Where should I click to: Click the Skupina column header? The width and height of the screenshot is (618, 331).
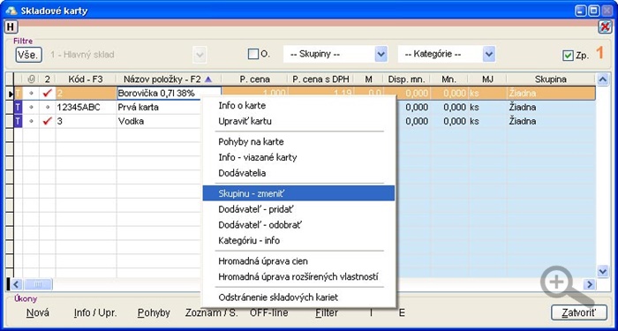click(551, 79)
